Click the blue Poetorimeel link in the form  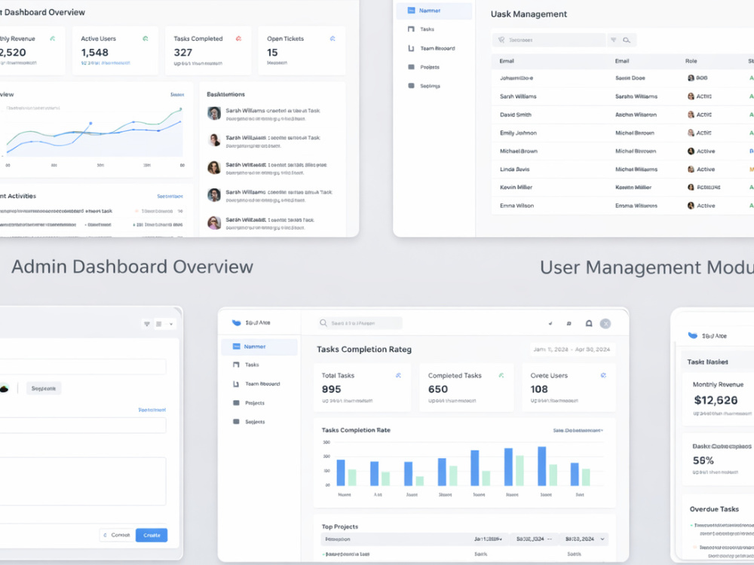tap(152, 410)
